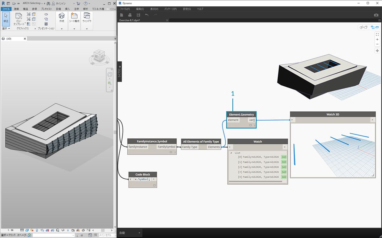Screen dimensions: 382x238
Task: Open Autodesk App Store cart icon
Action: [78, 3]
